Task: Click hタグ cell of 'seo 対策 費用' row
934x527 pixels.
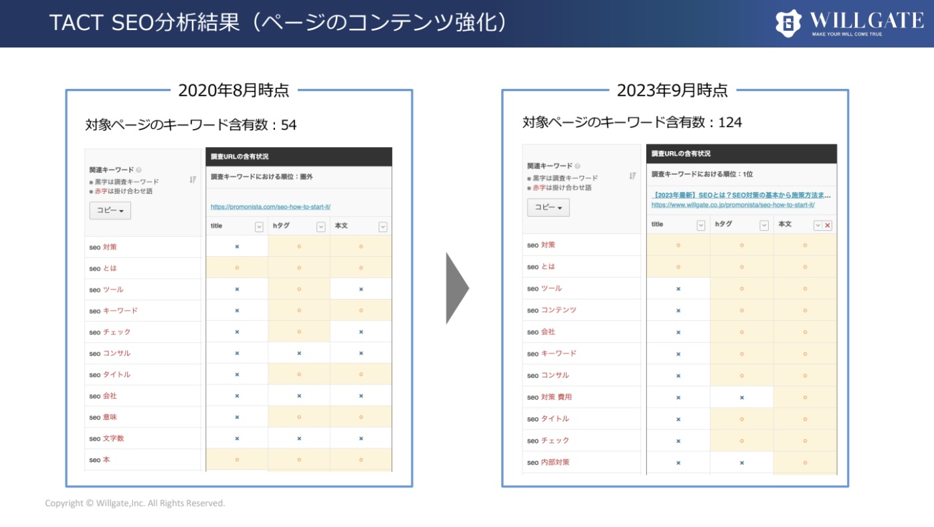Action: 742,397
